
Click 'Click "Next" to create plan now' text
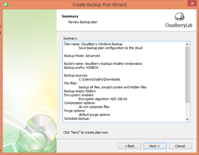coord(86,132)
